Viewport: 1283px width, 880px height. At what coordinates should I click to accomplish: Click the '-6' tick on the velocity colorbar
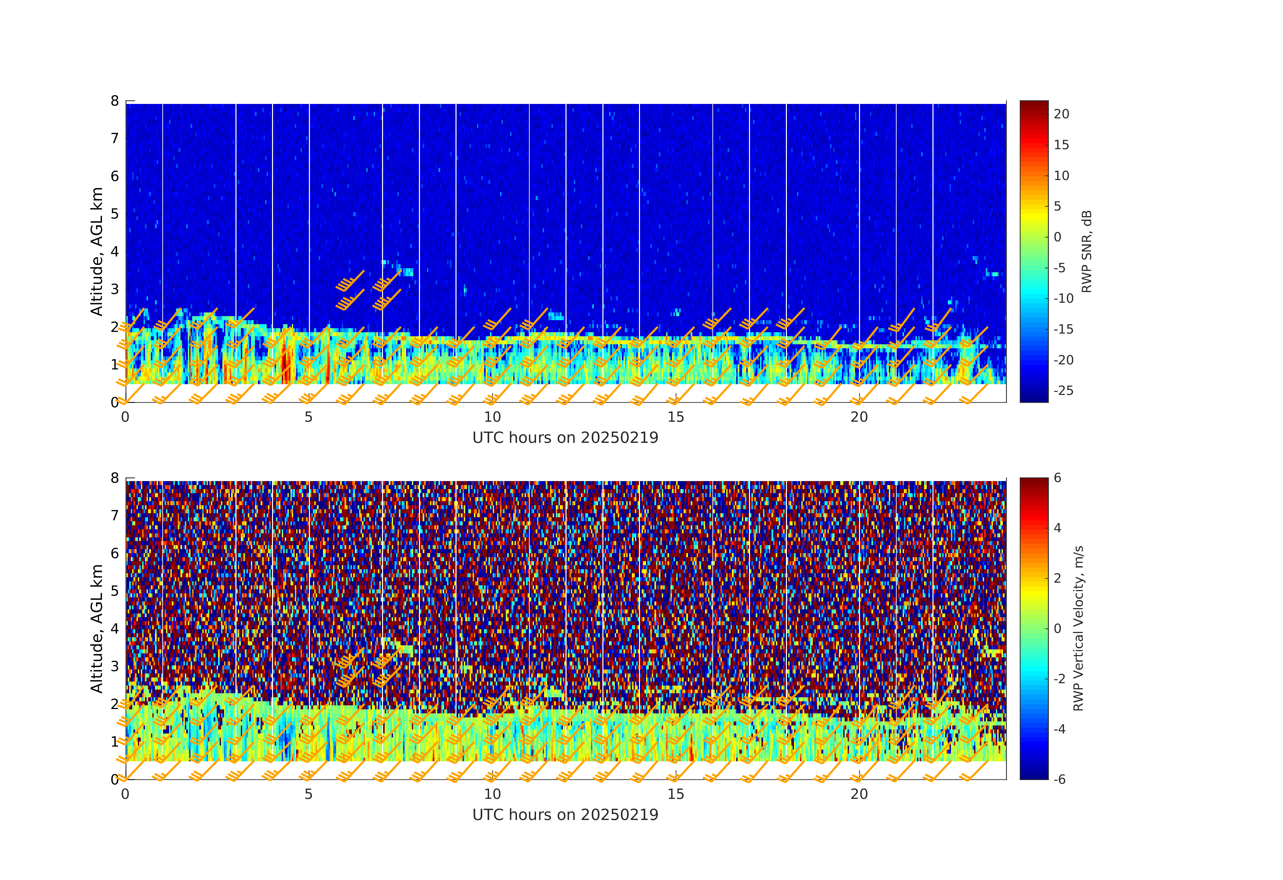(x=1059, y=779)
